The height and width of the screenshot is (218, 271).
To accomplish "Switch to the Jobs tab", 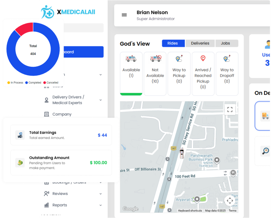I will coord(227,43).
